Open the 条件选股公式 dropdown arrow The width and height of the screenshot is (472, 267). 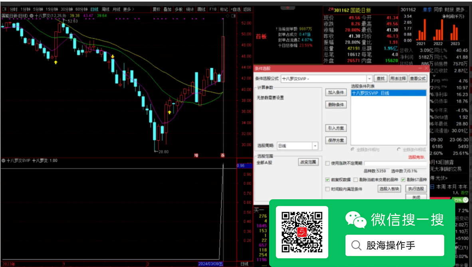coord(369,79)
